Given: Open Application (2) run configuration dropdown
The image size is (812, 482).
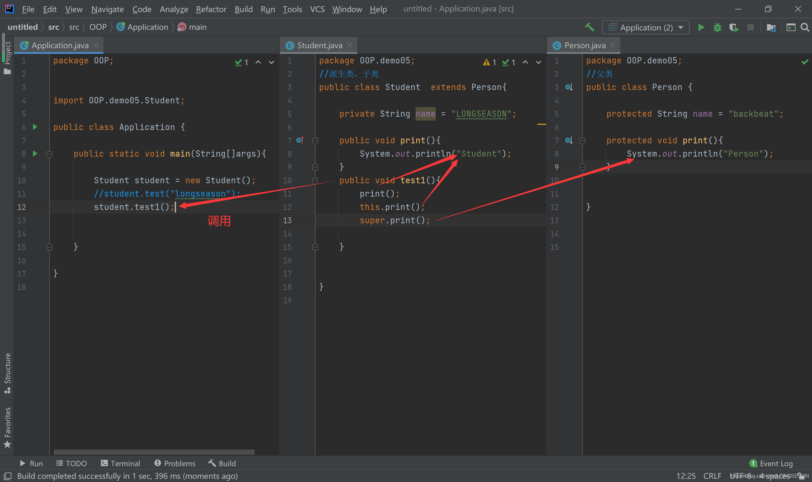Looking at the screenshot, I should pos(646,28).
